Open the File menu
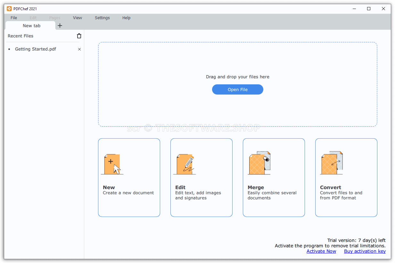Image resolution: width=395 pixels, height=263 pixels. [14, 18]
